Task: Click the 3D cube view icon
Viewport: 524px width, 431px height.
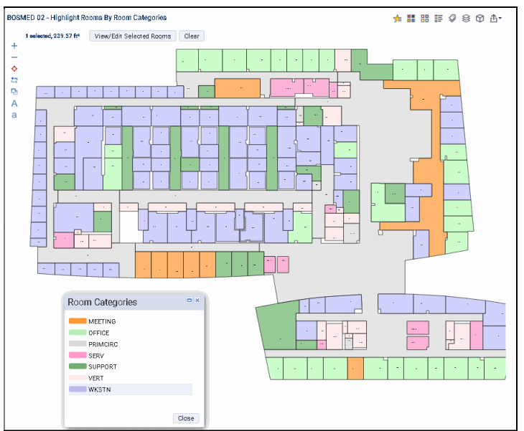Action: [x=479, y=19]
